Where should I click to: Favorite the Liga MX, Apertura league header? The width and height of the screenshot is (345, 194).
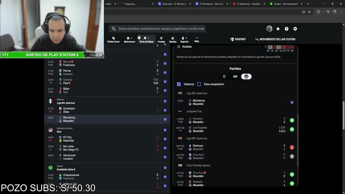point(165,101)
